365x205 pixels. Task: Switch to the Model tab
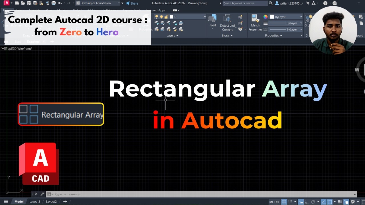19,202
